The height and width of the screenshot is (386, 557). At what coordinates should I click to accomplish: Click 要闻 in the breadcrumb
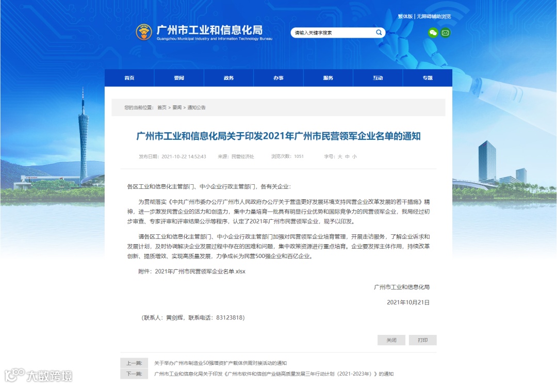[177, 107]
